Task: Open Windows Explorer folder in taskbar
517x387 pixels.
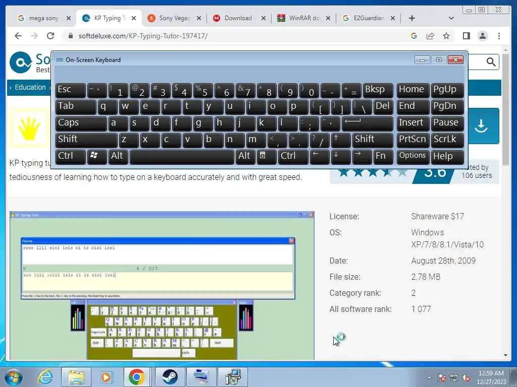Action: click(76, 377)
